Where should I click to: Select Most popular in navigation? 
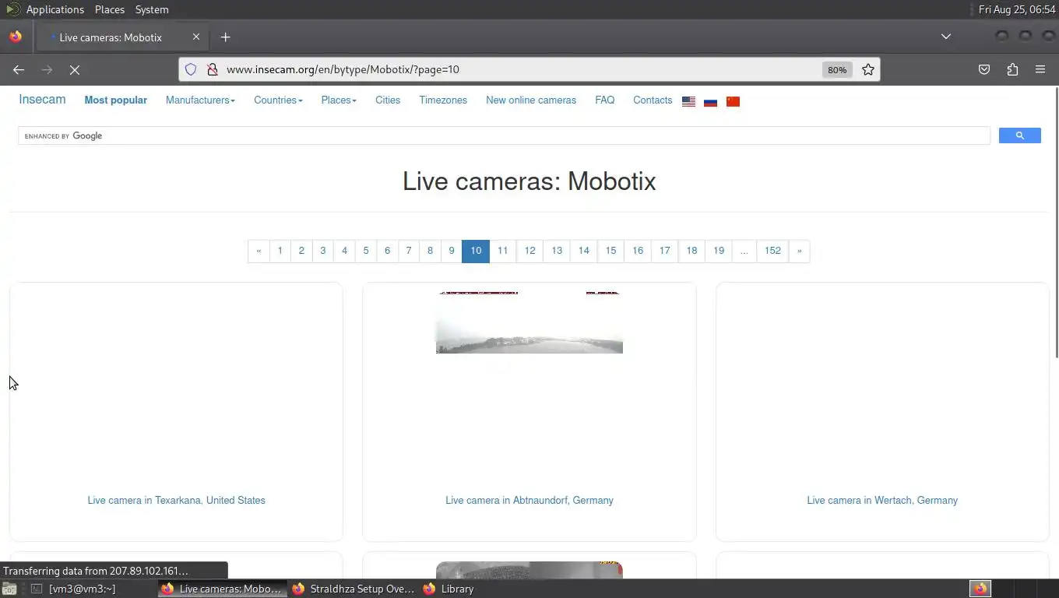tap(116, 100)
